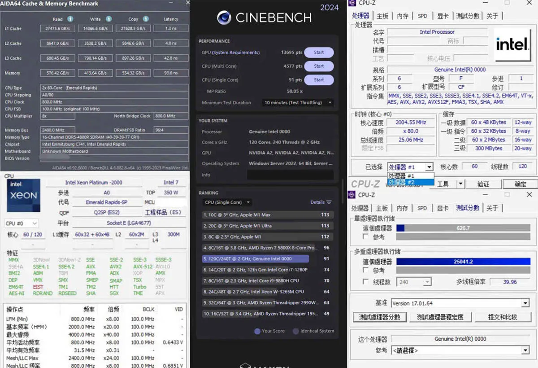Switch to 处理器 tab in CPU-Z benchmark window
The image size is (538, 368).
pyautogui.click(x=360, y=208)
